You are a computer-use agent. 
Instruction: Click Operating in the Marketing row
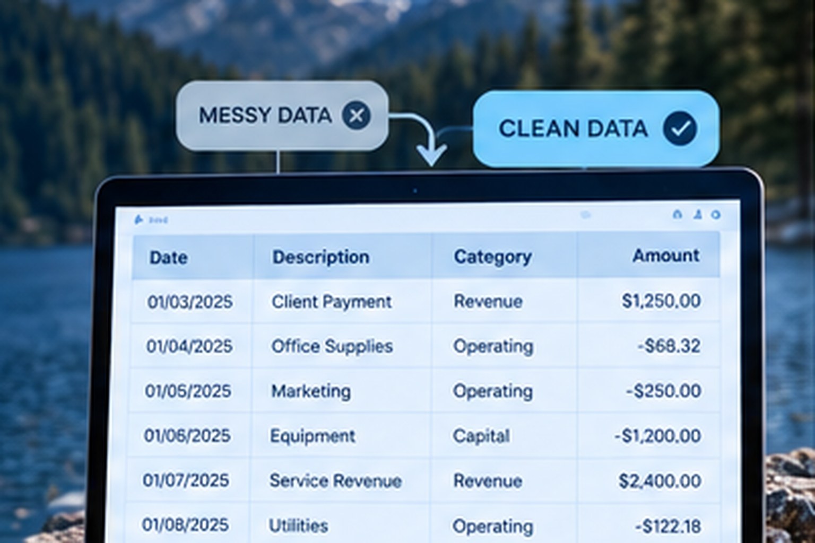492,392
